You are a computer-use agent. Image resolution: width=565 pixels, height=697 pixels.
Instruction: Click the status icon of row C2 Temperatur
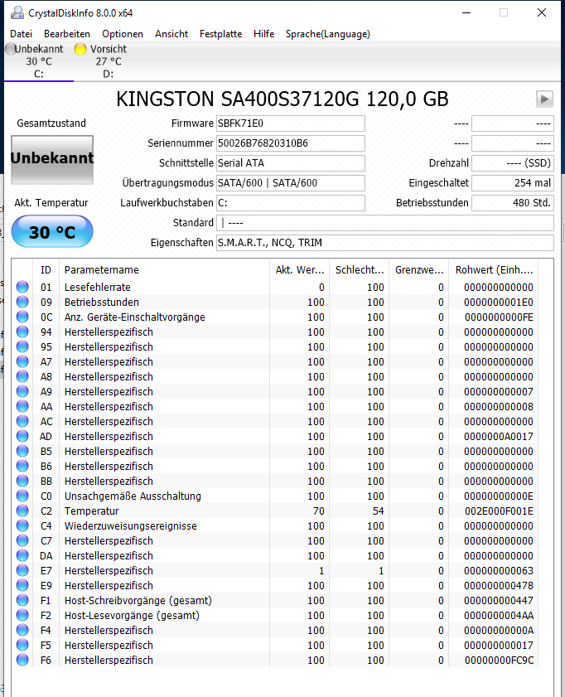22,511
